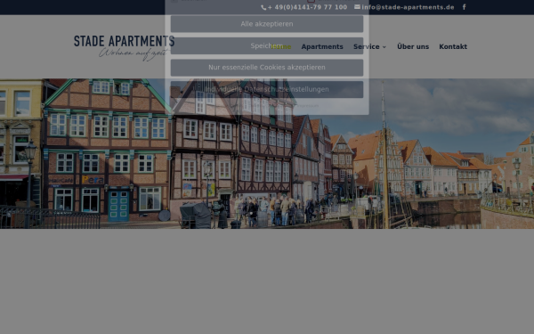The width and height of the screenshot is (534, 334).
Task: Go to the Über uns page
Action: coord(413,46)
